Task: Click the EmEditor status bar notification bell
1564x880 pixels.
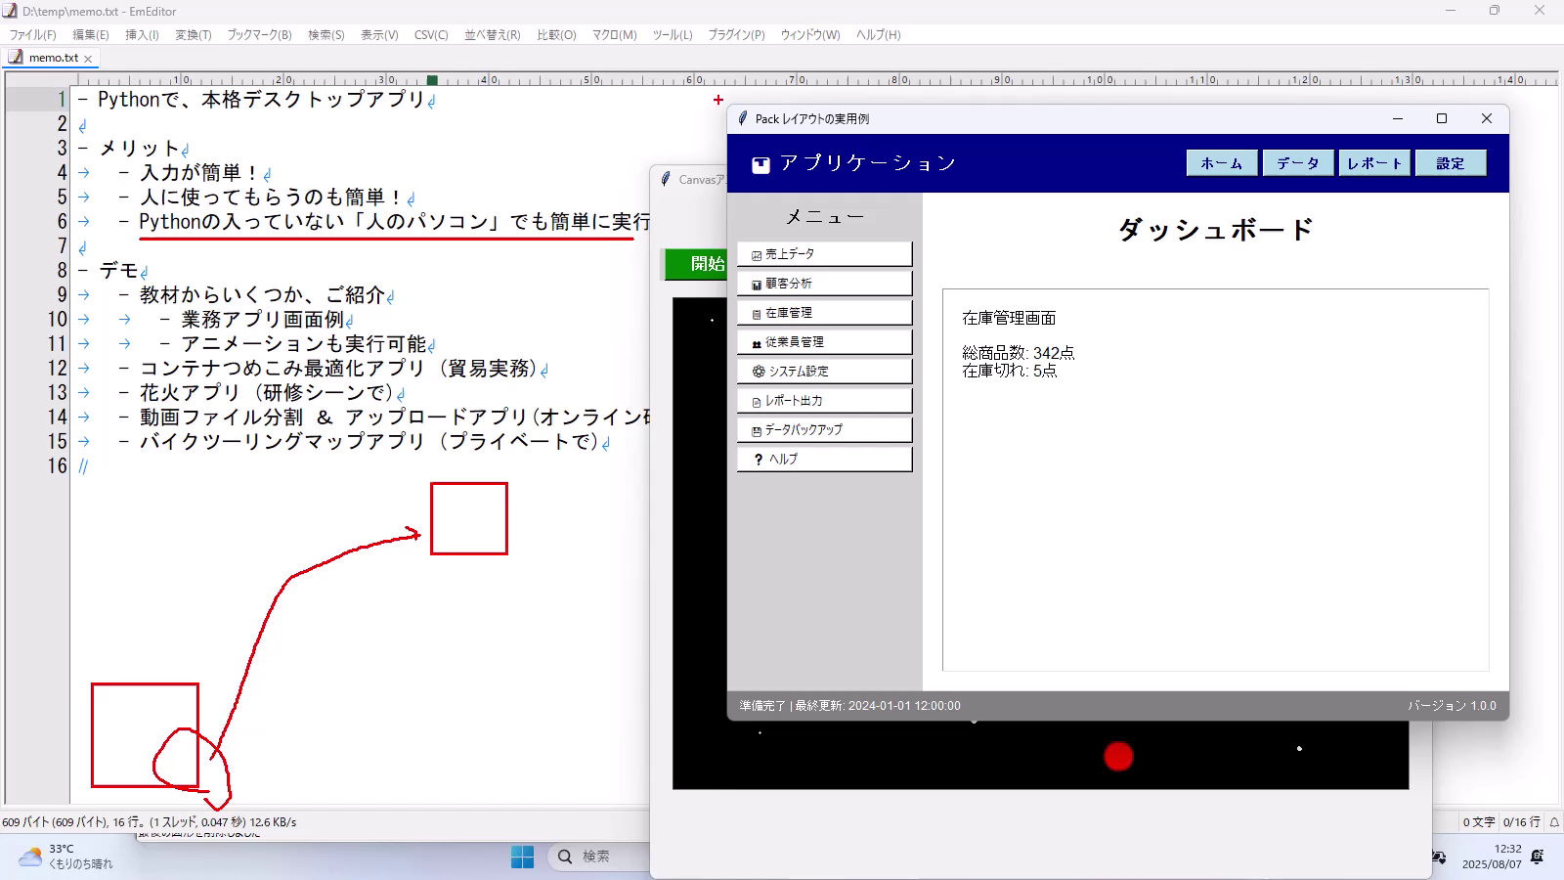Action: click(x=1554, y=822)
